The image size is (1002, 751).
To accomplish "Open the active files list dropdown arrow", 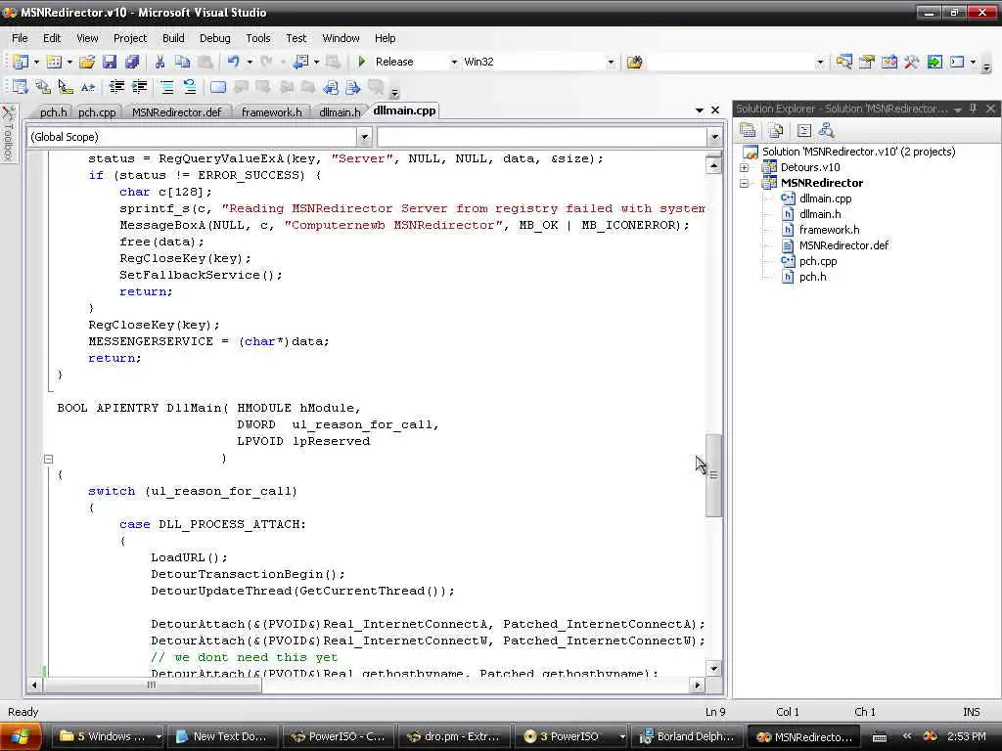I will tap(699, 110).
